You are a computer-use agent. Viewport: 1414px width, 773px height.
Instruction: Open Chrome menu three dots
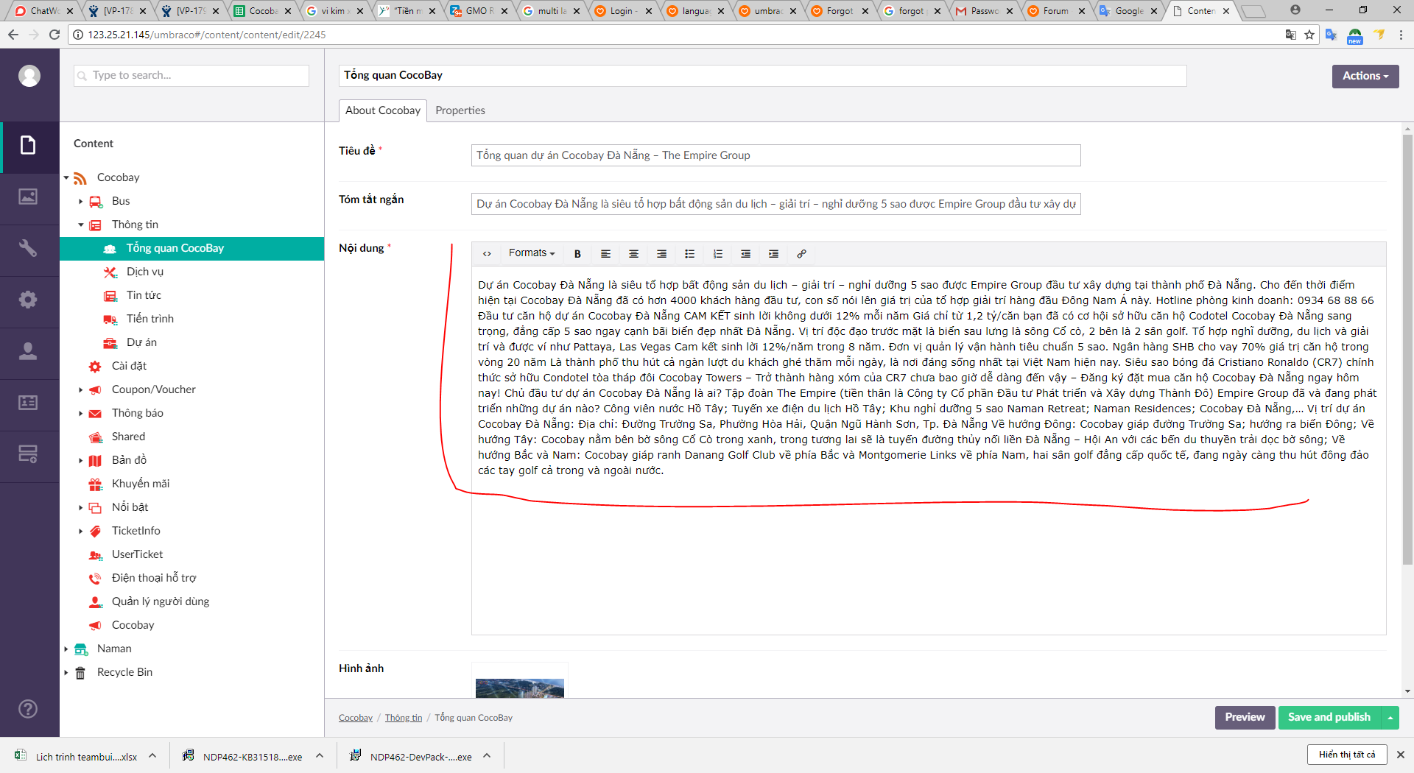click(x=1401, y=35)
